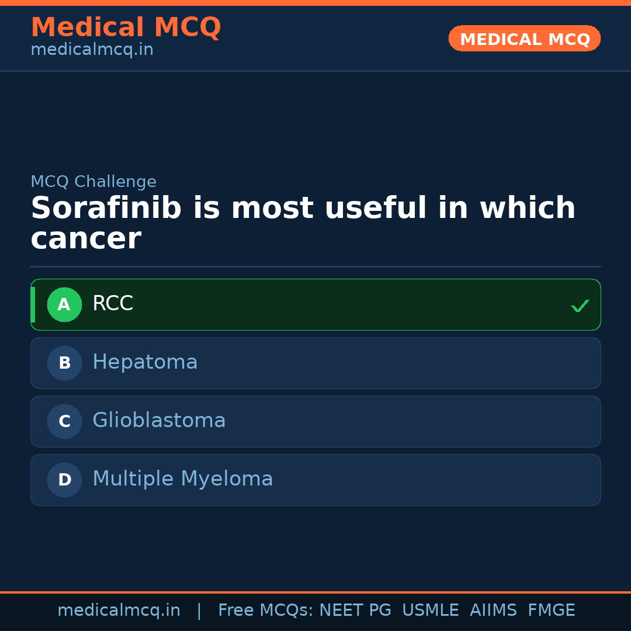Click NEET PG in the footer
The width and height of the screenshot is (631, 631).
(x=355, y=611)
